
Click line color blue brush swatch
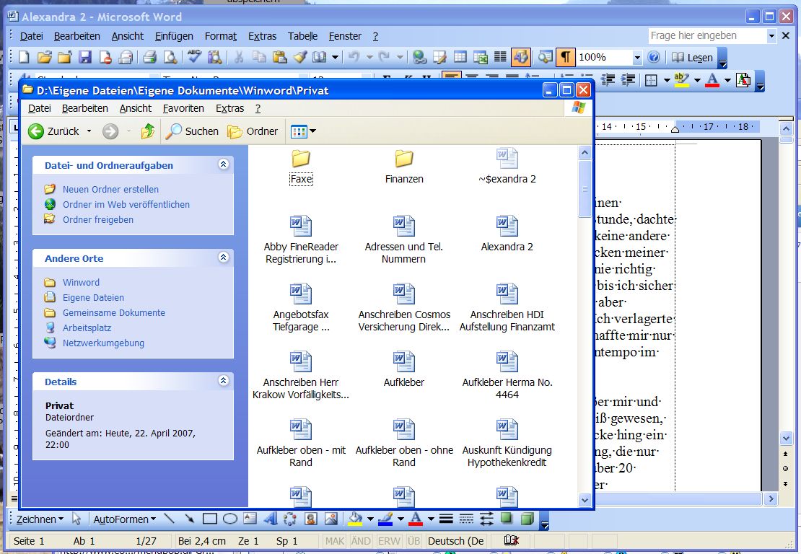(x=385, y=519)
